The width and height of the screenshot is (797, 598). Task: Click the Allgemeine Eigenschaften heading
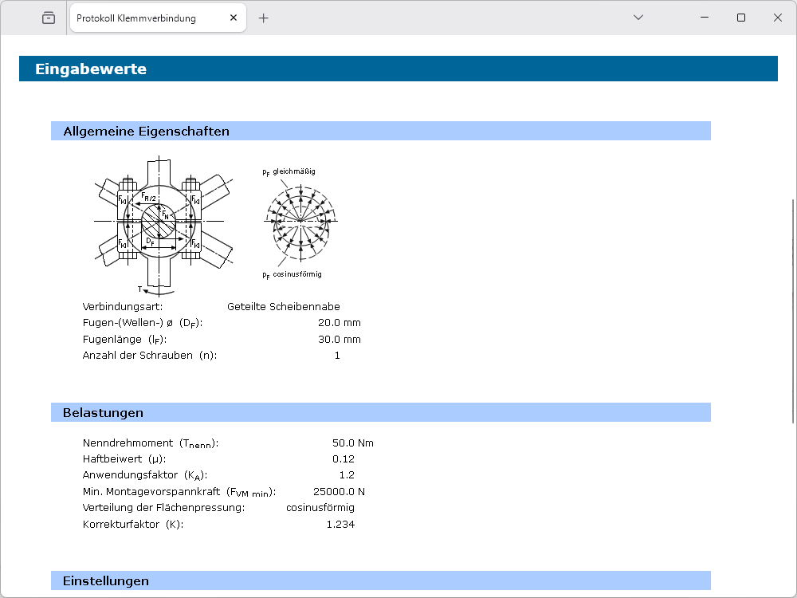pos(146,132)
